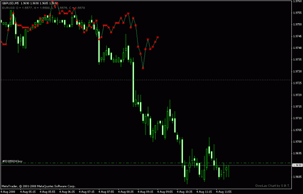Click the MetaQuotes Software Corp. copyright text
Screen dimensions: 303x194
pyautogui.click(x=38, y=186)
